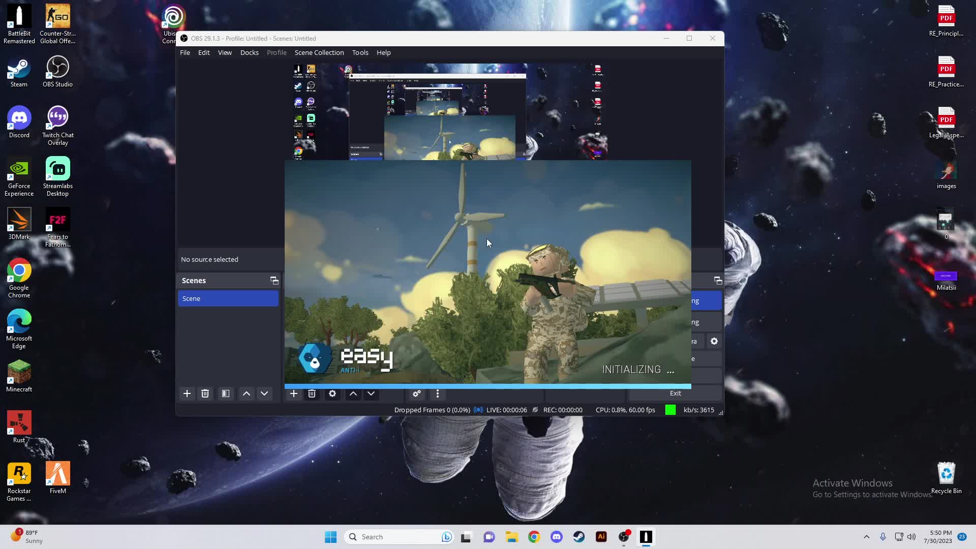
Task: Open audio mixer three-dot menu
Action: coord(438,393)
